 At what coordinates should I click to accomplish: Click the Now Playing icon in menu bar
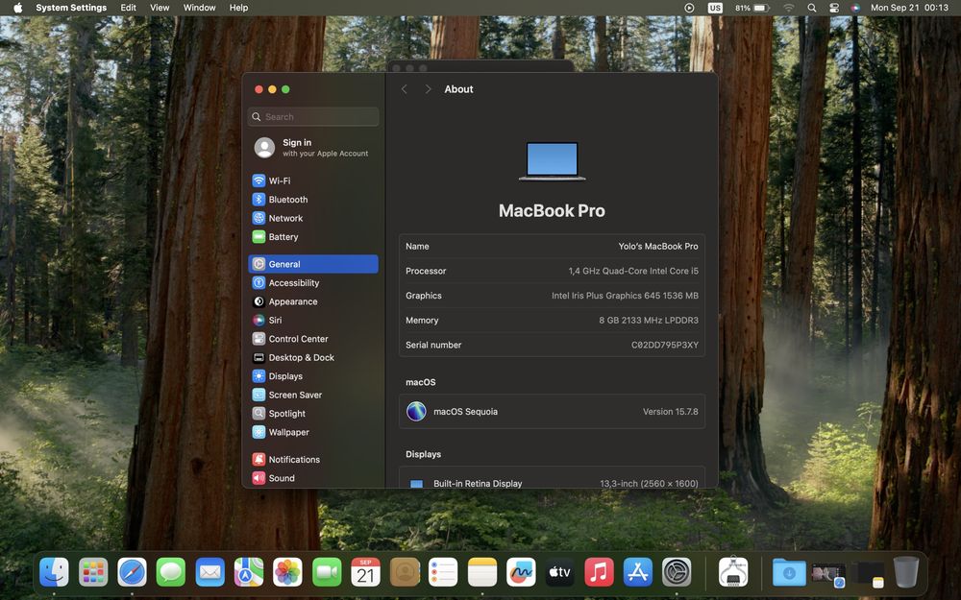pos(689,8)
